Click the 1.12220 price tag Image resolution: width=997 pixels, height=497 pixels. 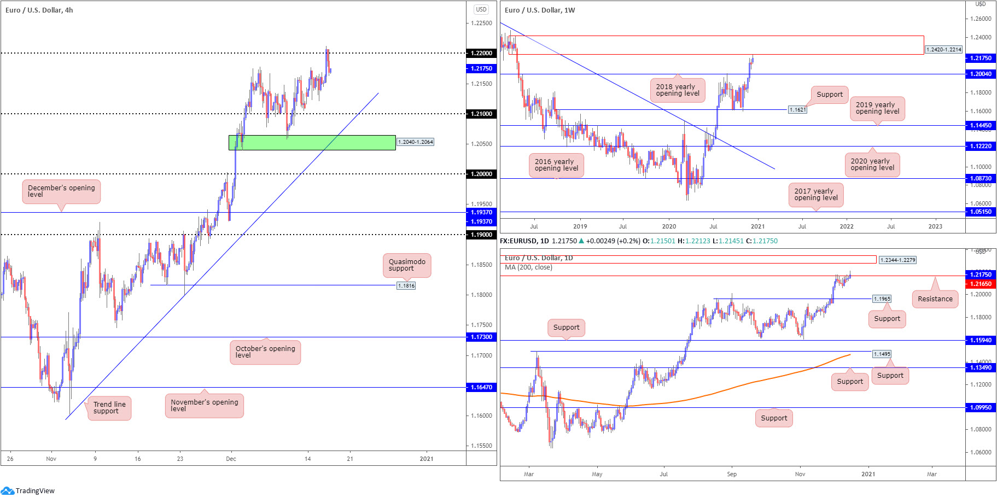[981, 146]
